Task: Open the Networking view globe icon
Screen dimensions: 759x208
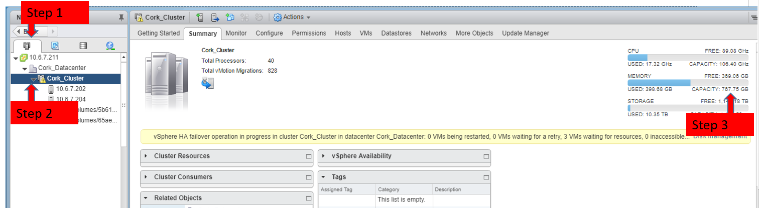Action: [x=110, y=46]
